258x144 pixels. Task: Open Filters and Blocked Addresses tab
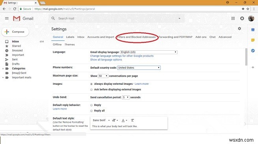pyautogui.click(x=136, y=37)
